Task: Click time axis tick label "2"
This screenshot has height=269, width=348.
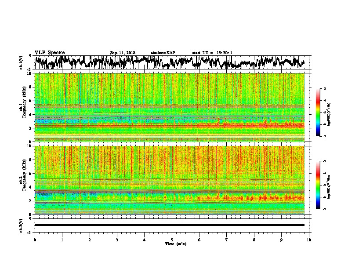Action: click(x=90, y=240)
